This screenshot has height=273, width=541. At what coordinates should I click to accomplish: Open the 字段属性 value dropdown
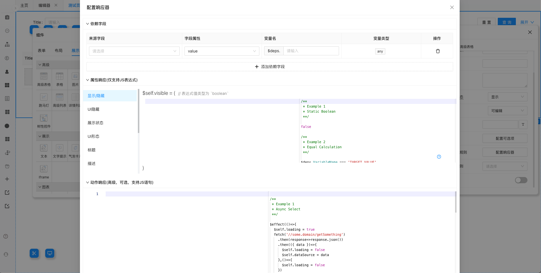222,51
